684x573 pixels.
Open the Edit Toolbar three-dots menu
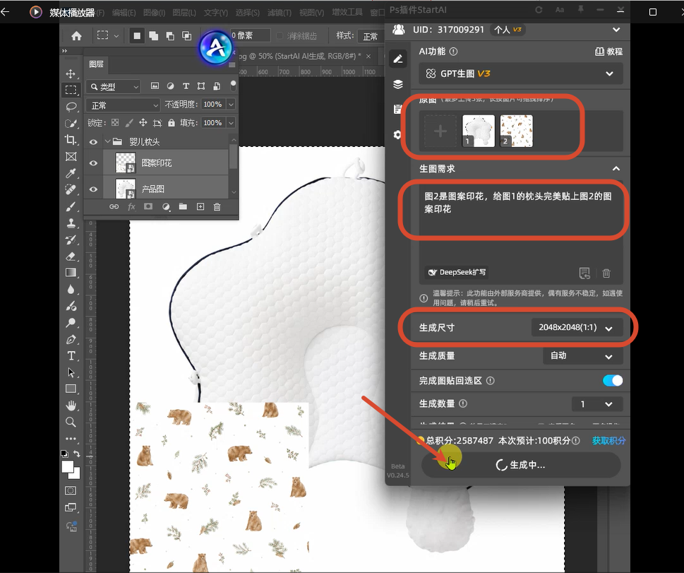pyautogui.click(x=71, y=439)
